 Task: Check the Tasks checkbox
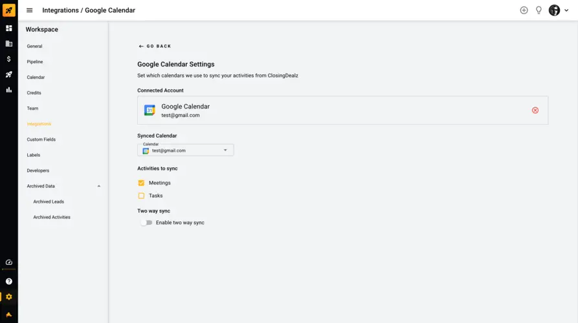pyautogui.click(x=141, y=196)
